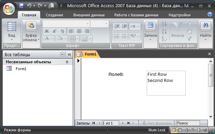Decrease the list indent level
215x134 pixels.
tap(117, 26)
